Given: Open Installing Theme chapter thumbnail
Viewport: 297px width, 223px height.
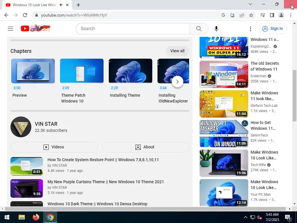Looking at the screenshot, I should point(130,71).
